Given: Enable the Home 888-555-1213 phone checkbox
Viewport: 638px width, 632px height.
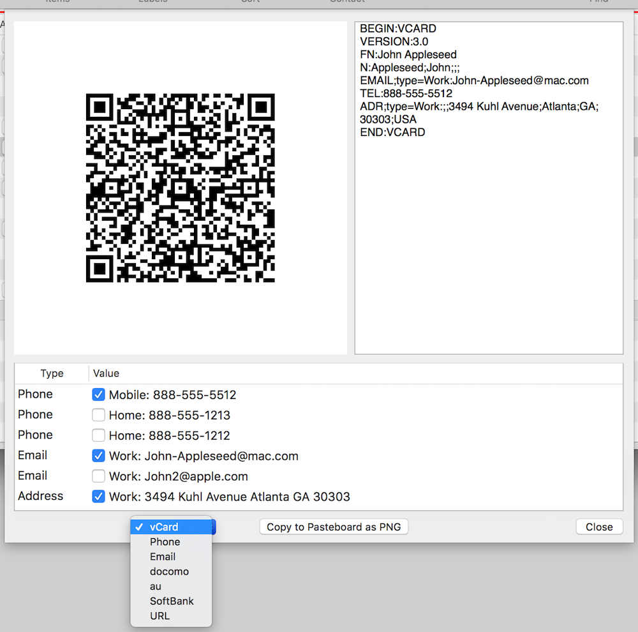Looking at the screenshot, I should [98, 415].
